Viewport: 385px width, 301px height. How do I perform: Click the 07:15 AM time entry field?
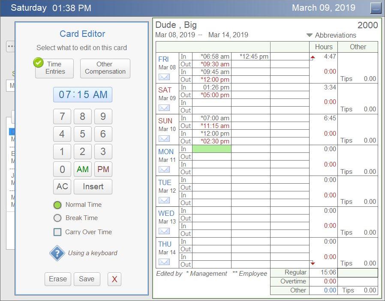[x=83, y=95]
